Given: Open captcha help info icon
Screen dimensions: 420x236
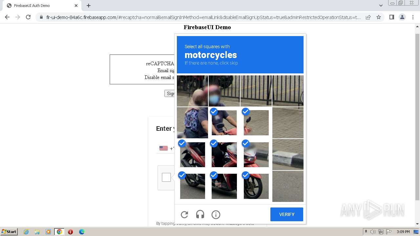Looking at the screenshot, I should pos(216,215).
